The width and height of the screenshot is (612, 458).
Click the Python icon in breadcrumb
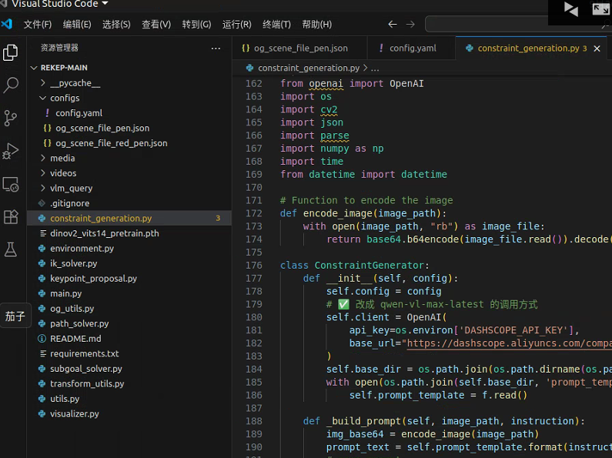[249, 68]
